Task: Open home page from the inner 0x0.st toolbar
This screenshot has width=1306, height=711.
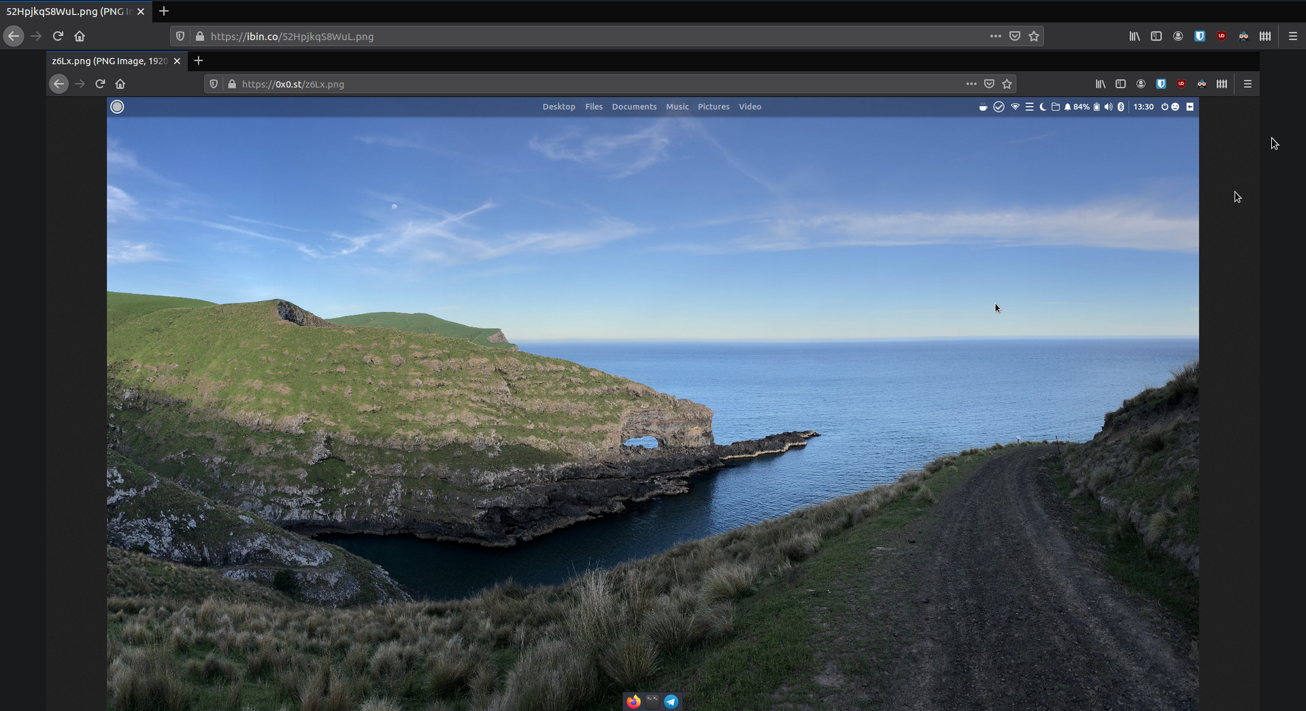Action: tap(120, 84)
